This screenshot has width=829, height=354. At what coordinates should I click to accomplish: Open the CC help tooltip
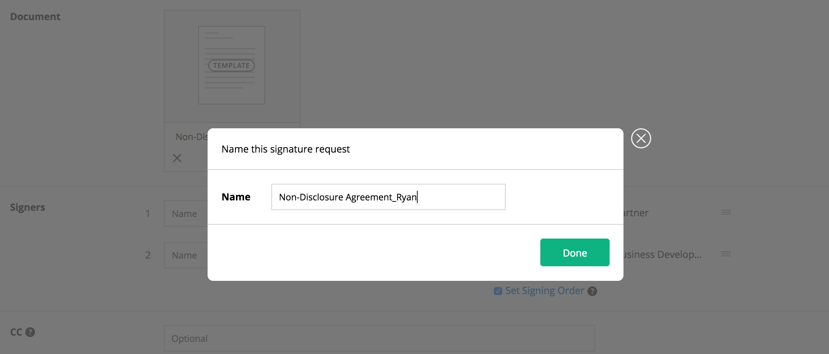[x=30, y=332]
